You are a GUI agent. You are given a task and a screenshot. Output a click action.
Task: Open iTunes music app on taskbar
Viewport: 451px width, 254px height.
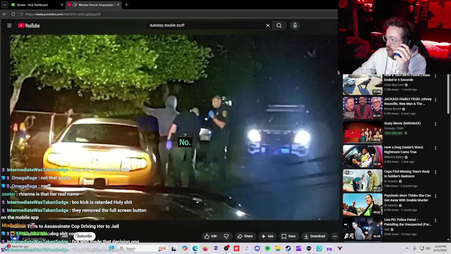click(x=247, y=249)
